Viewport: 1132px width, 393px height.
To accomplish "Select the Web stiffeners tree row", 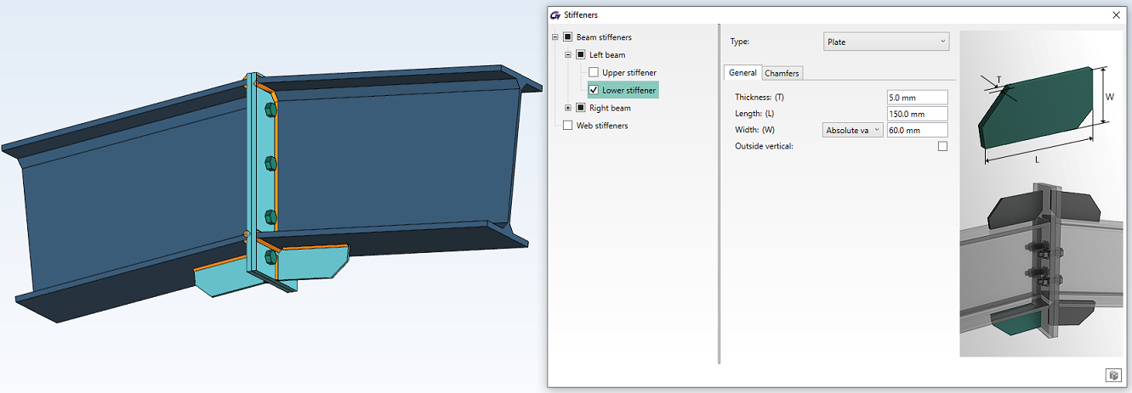I will [602, 126].
